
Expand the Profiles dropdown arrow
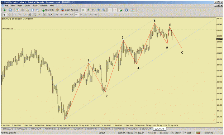13,10
